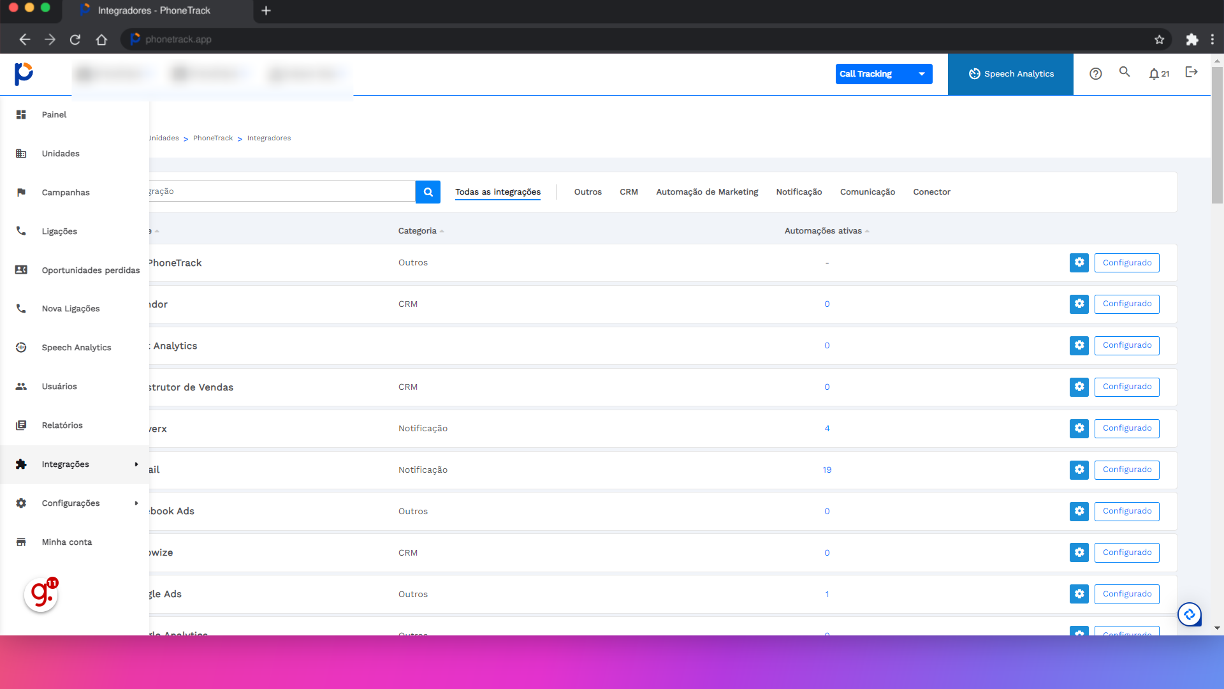Open gear settings for Notificação 19 row
The image size is (1224, 689).
point(1079,470)
